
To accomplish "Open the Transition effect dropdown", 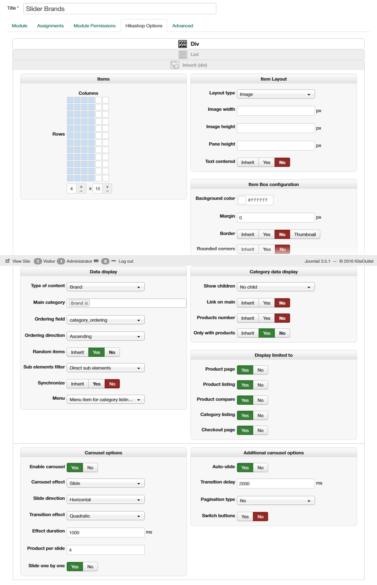I will coord(106,516).
